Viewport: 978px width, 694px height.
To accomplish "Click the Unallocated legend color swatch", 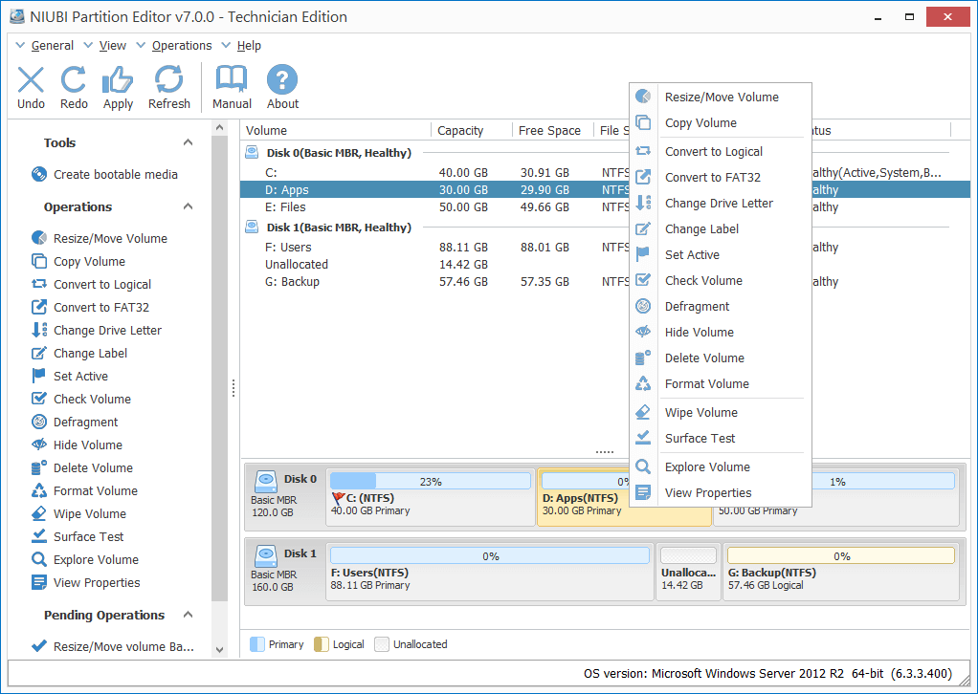I will coord(382,644).
